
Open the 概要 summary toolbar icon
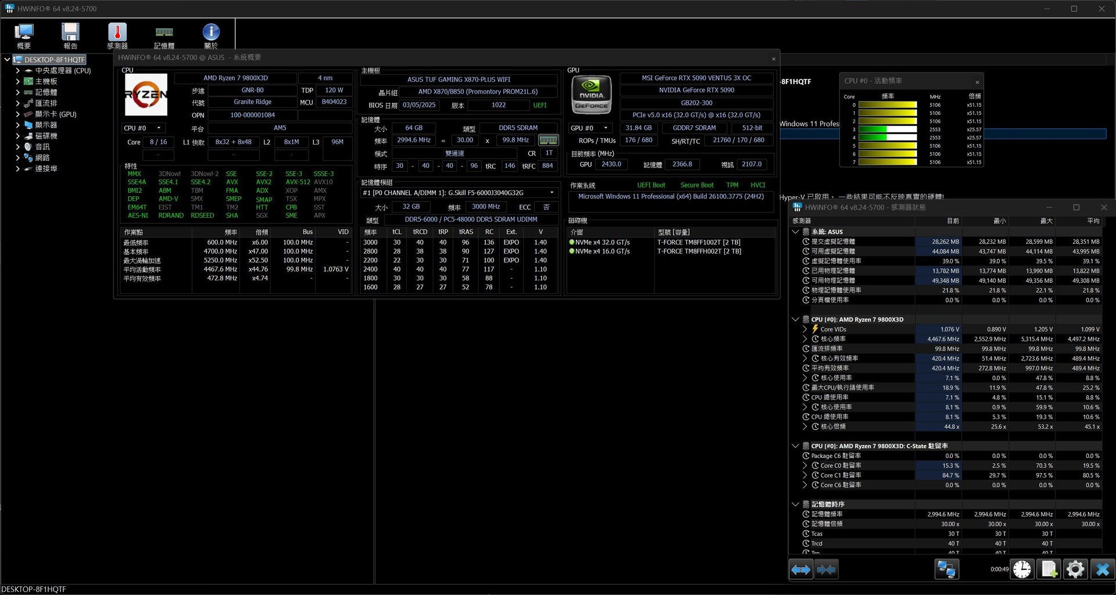pos(24,35)
